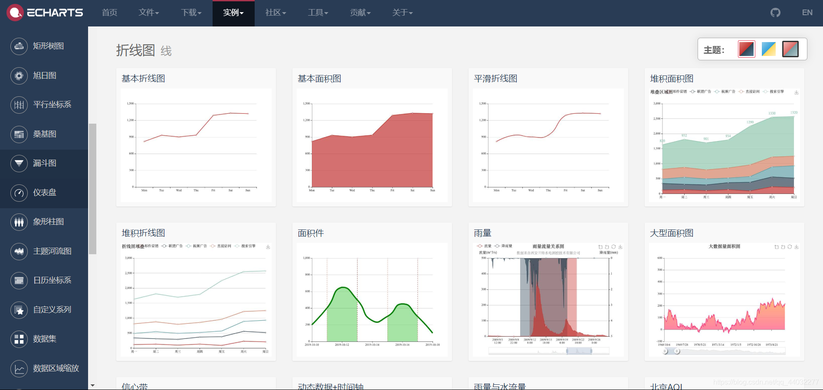
Task: Open the 工具 tools dropdown
Action: tap(318, 13)
